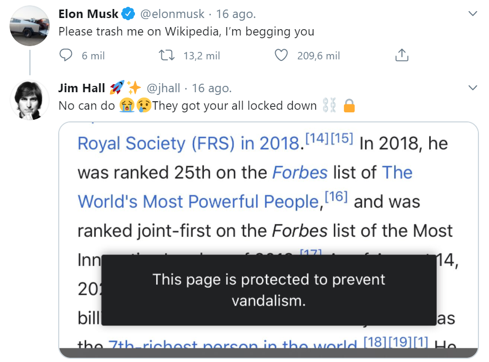The width and height of the screenshot is (489, 362).
Task: Open timestamp of Jim Hall's reply
Action: (212, 88)
